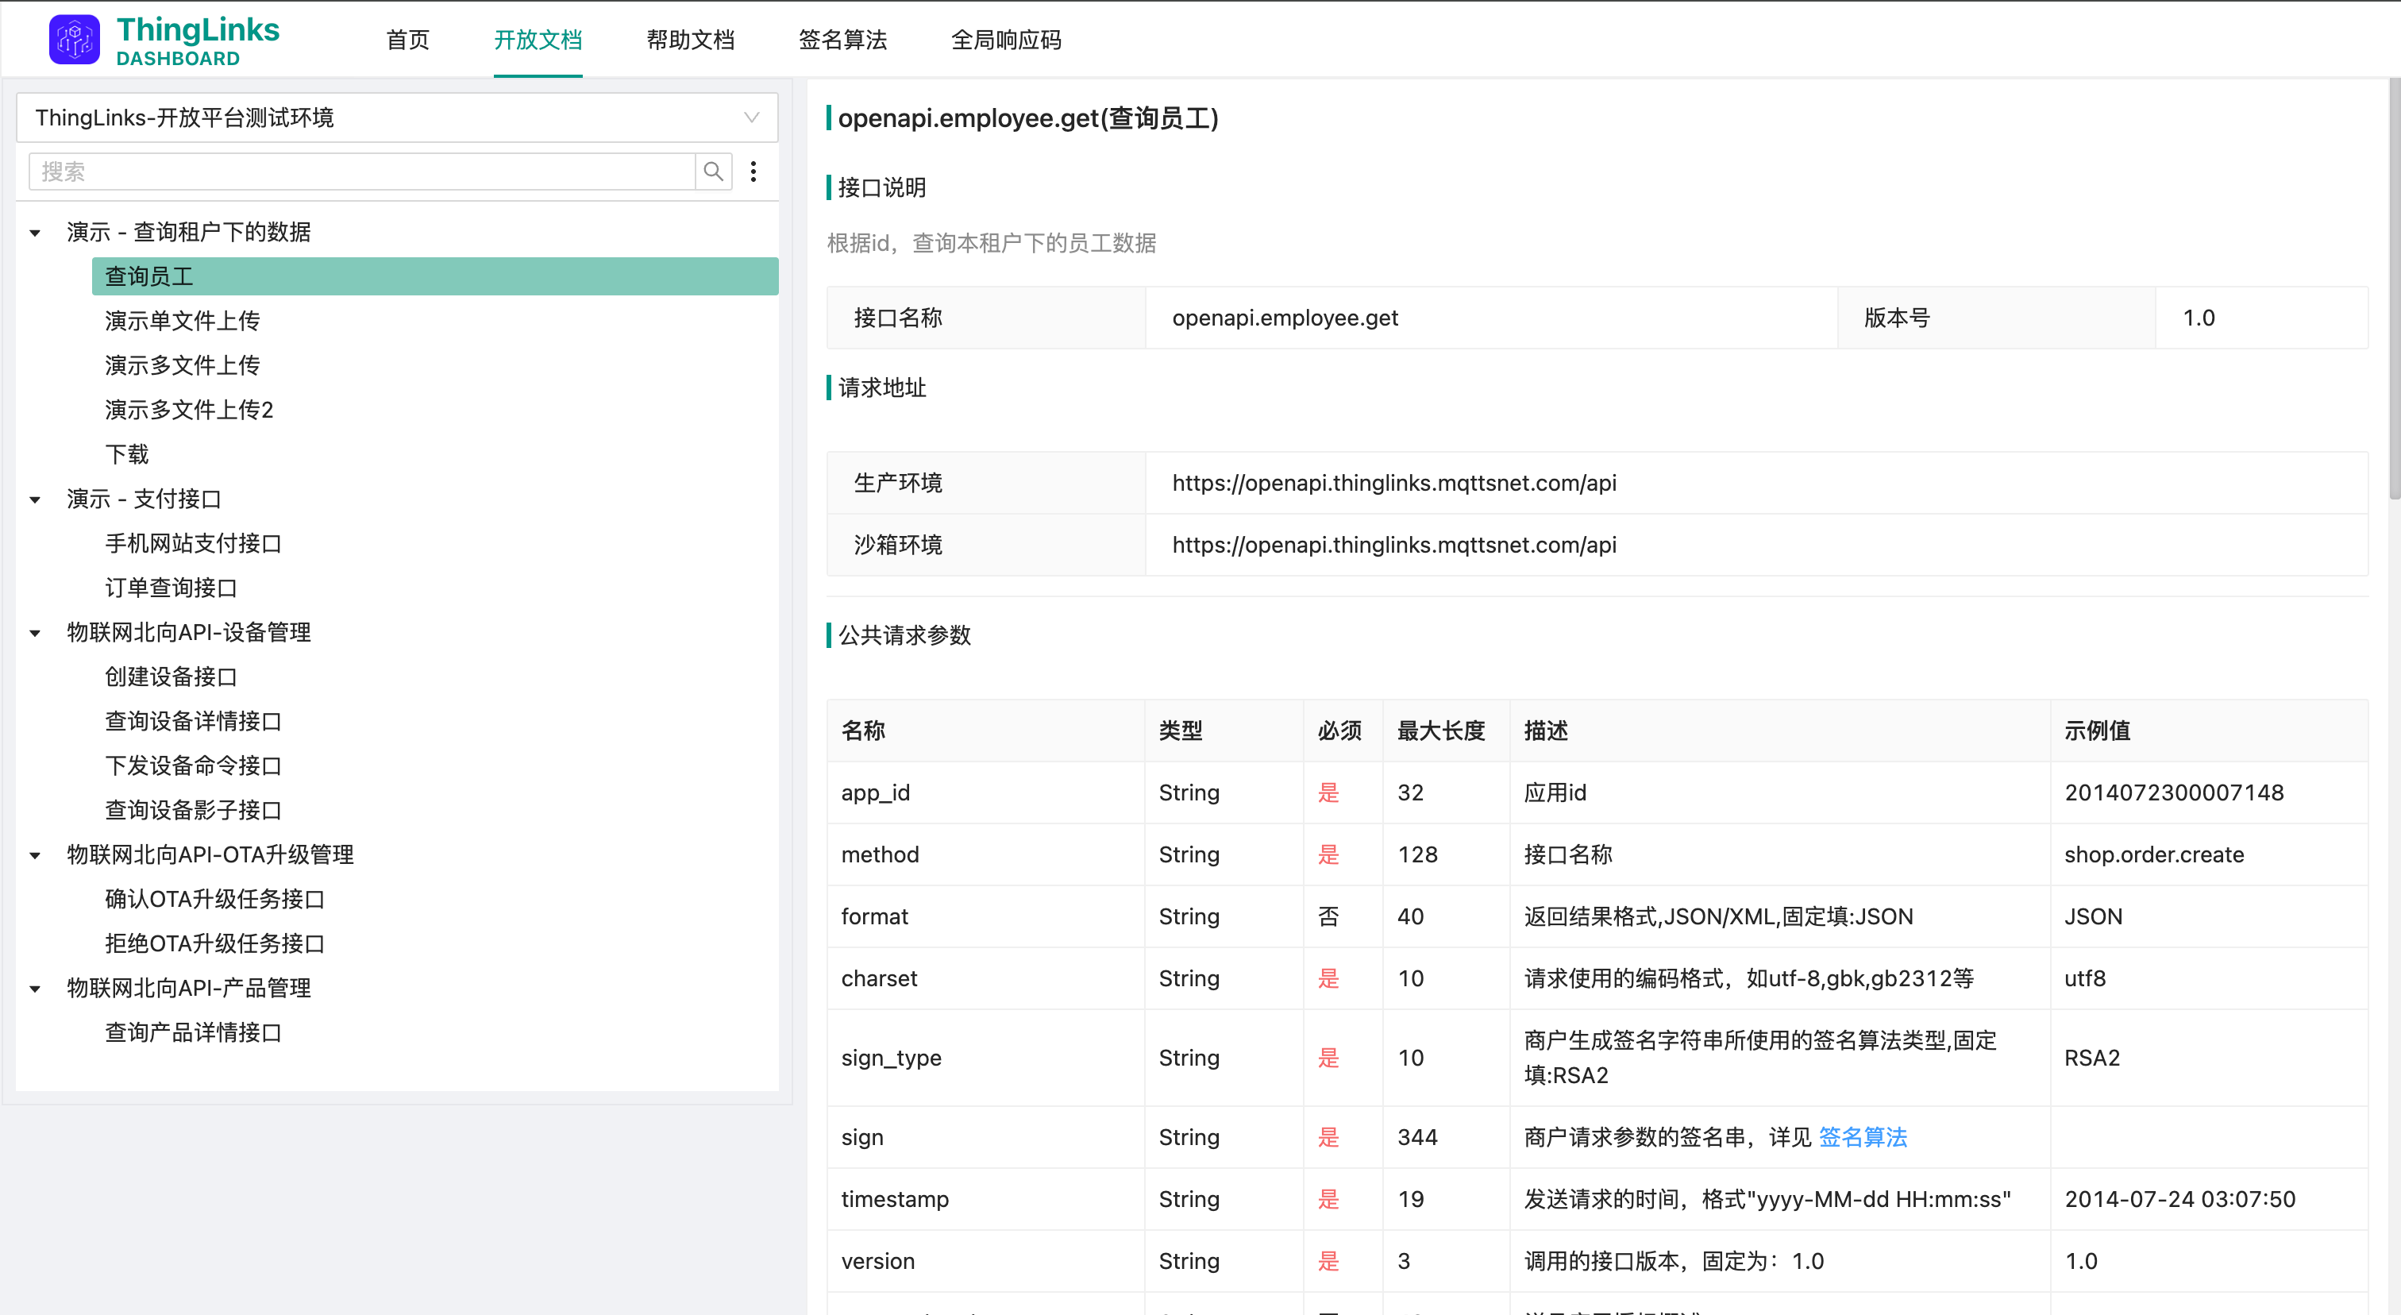
Task: Collapse the 物联网北向API-设备管理 group
Action: pyautogui.click(x=36, y=633)
